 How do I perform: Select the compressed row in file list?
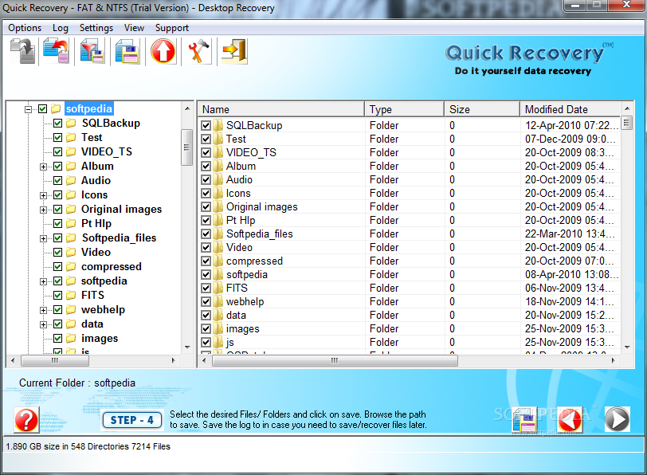point(409,261)
